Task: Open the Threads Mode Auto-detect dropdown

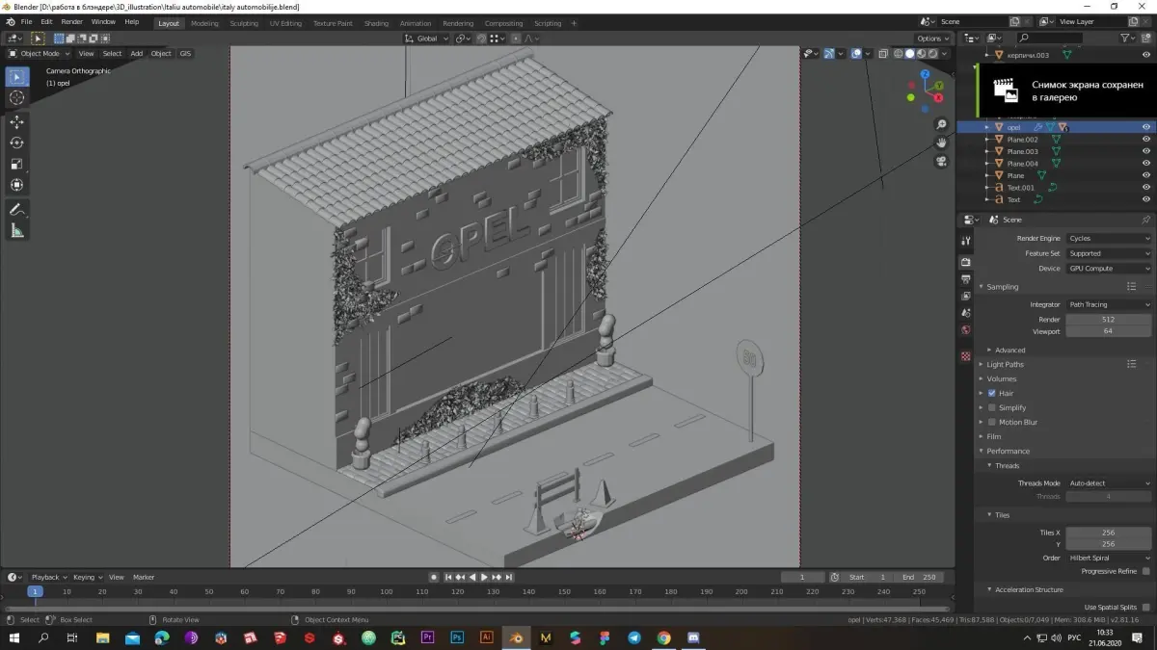Action: (x=1109, y=483)
